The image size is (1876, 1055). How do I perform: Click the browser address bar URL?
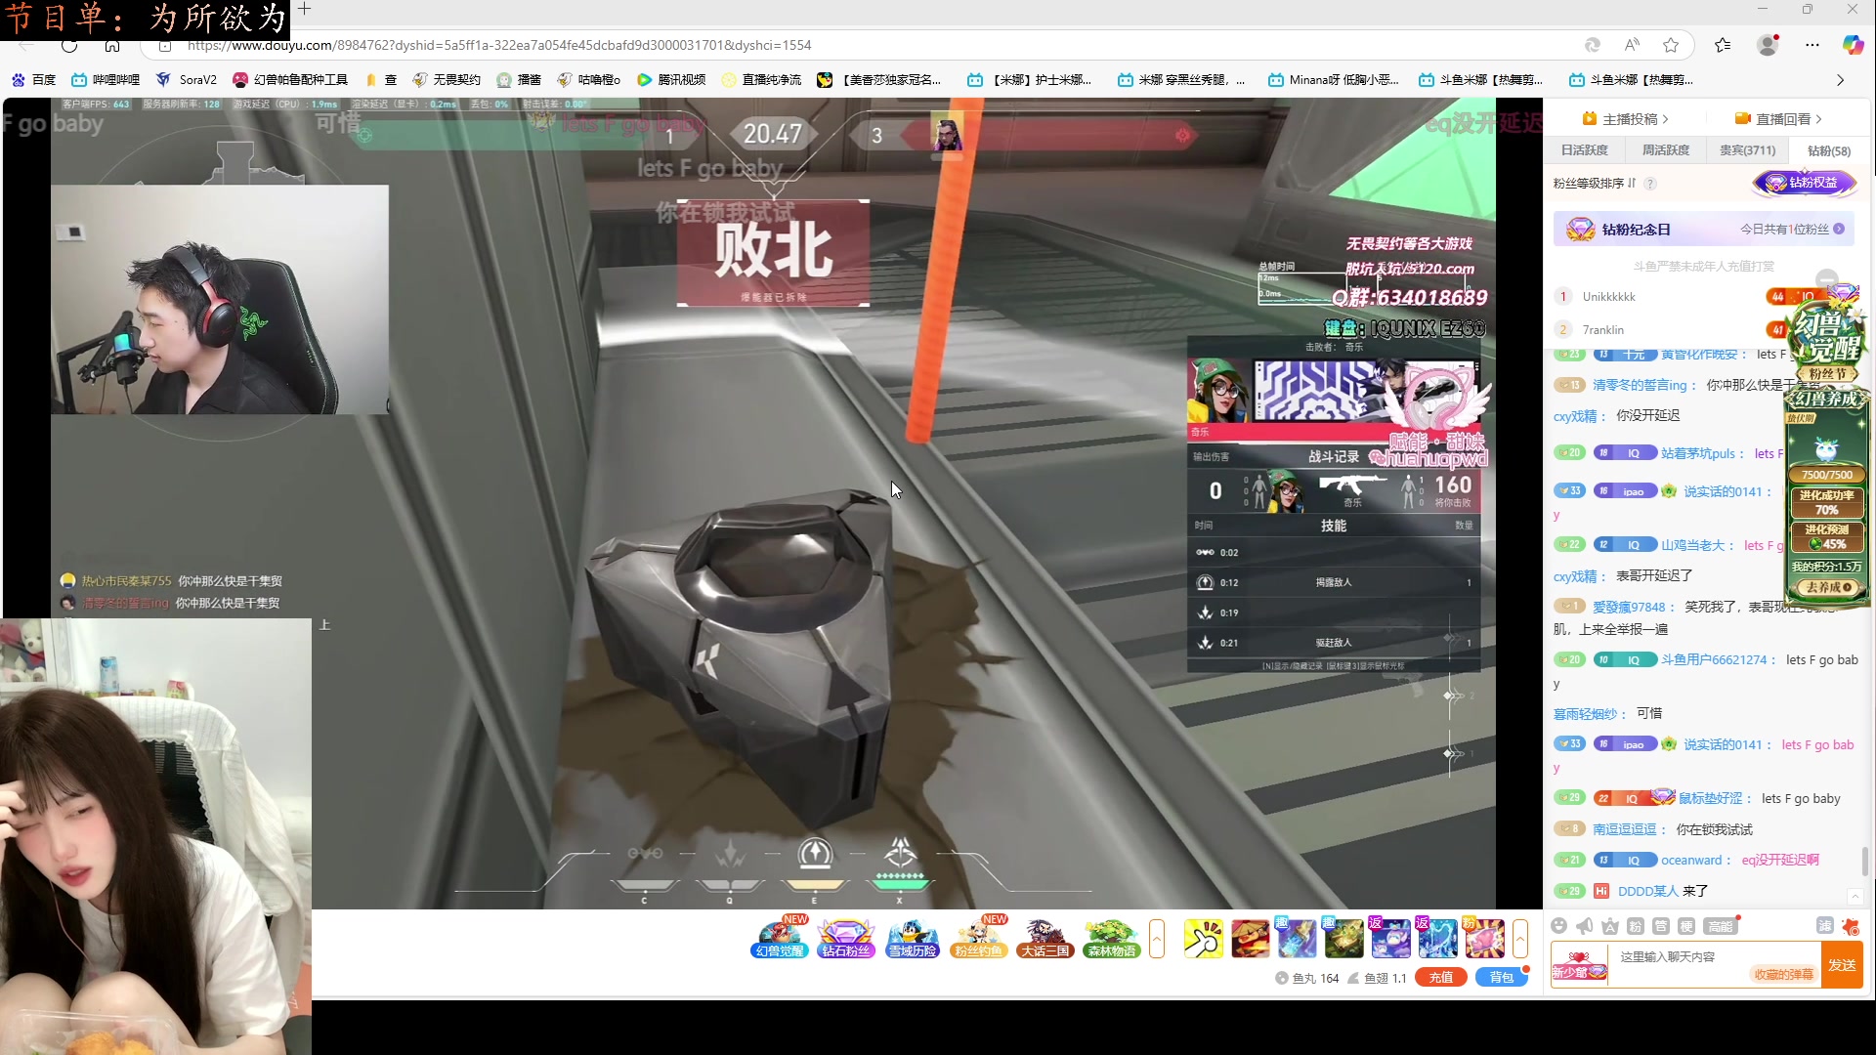(498, 45)
